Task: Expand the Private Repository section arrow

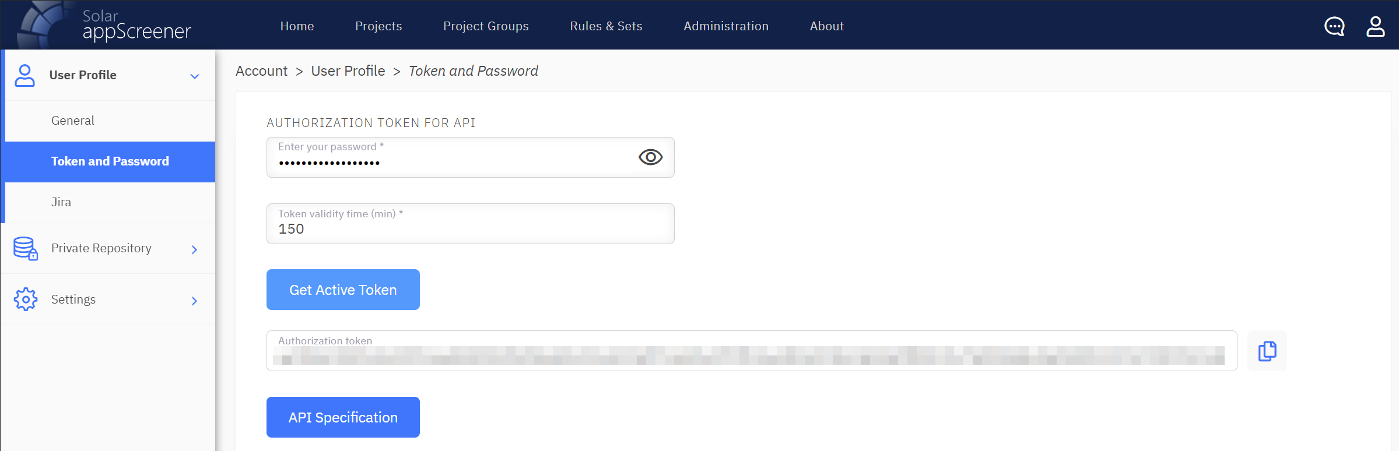Action: click(x=195, y=249)
